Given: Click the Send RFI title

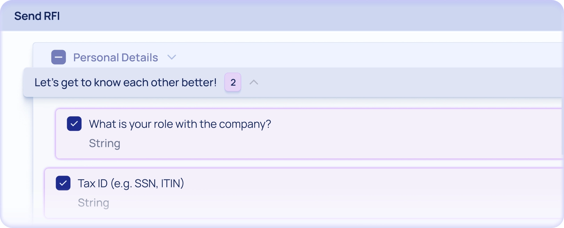Looking at the screenshot, I should [37, 16].
